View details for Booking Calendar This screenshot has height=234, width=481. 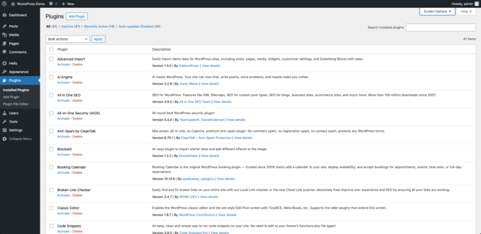click(x=226, y=179)
